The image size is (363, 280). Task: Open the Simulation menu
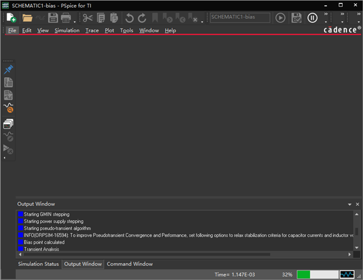[67, 30]
